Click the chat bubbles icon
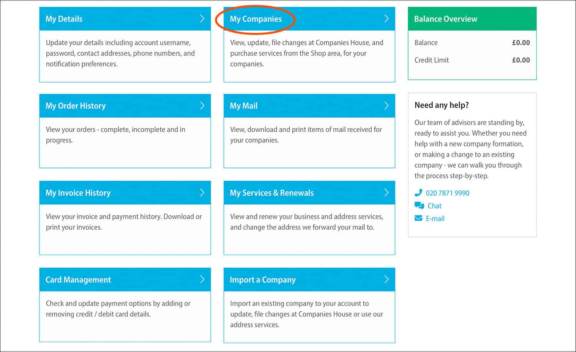This screenshot has height=352, width=576. (419, 205)
